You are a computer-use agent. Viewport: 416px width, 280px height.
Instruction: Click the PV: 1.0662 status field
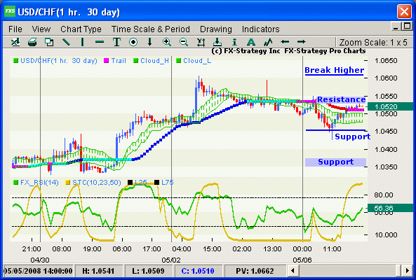click(x=255, y=271)
